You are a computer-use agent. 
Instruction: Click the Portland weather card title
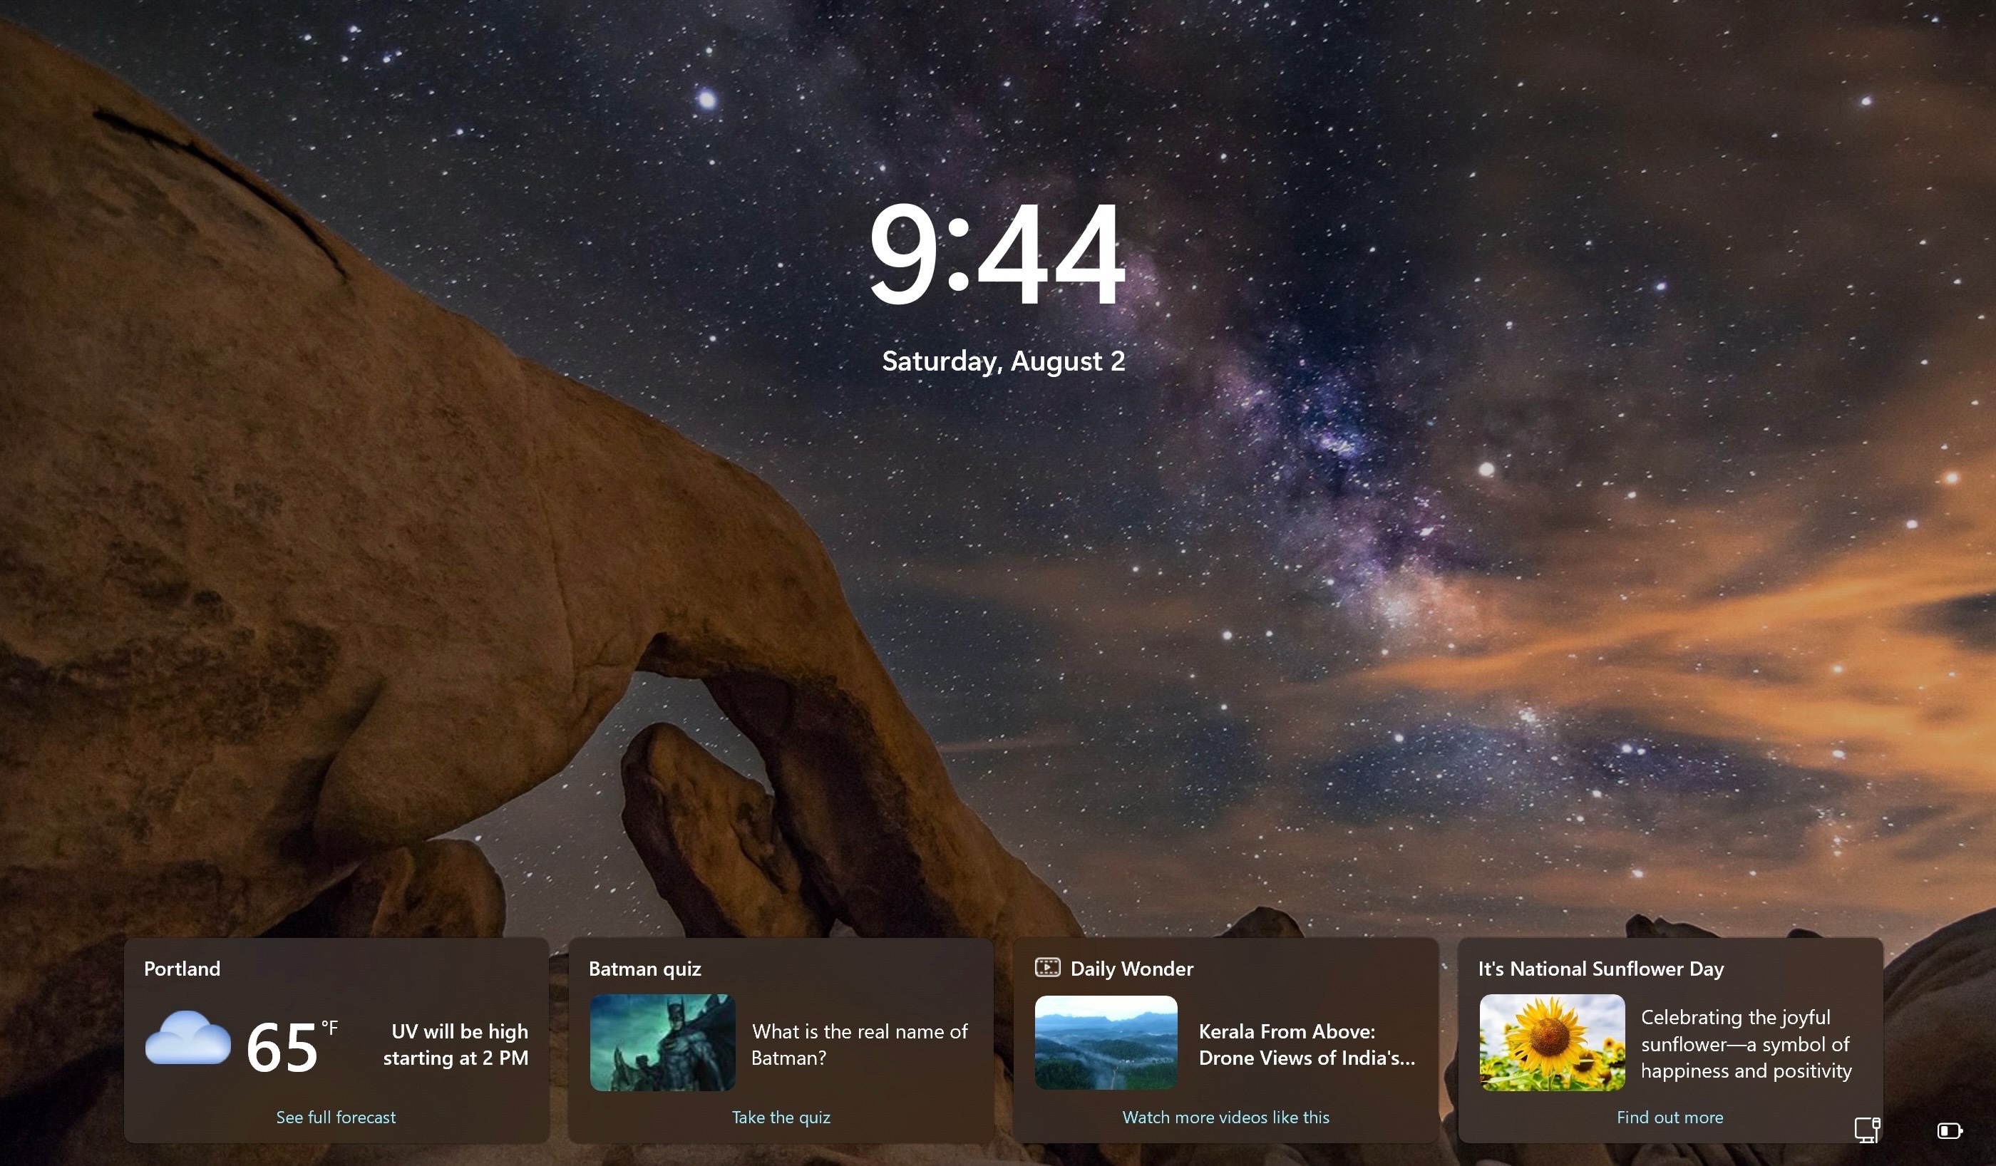point(182,969)
